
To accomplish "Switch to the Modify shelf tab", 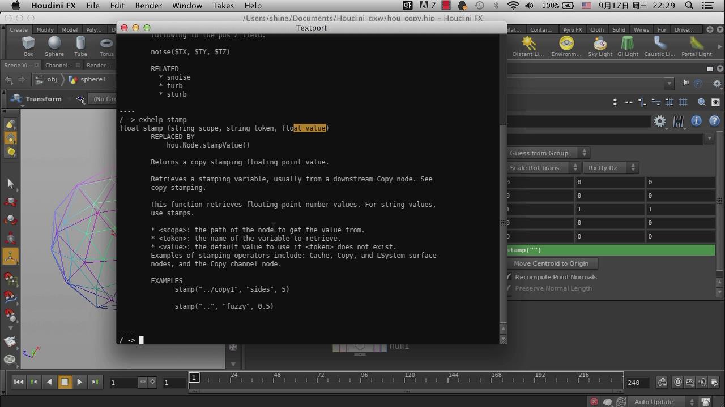I will [x=45, y=29].
